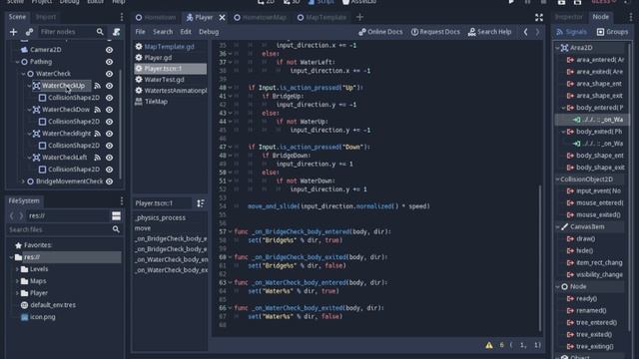Collapse the WaterCheck node tree
Image resolution: width=639 pixels, height=359 pixels.
[x=23, y=74]
